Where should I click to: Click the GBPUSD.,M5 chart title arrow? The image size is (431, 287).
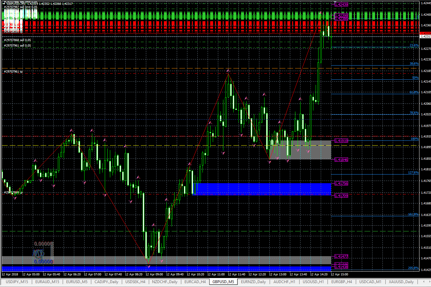(3, 4)
